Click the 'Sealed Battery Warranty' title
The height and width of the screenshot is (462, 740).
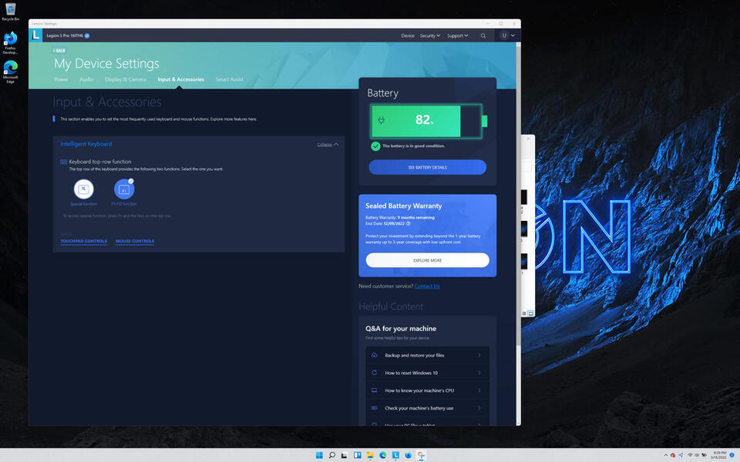click(403, 206)
